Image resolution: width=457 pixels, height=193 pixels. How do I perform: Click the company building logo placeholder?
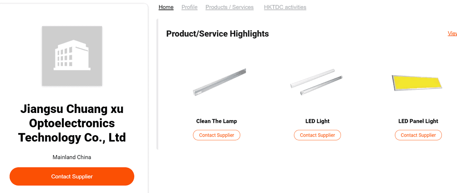click(72, 56)
